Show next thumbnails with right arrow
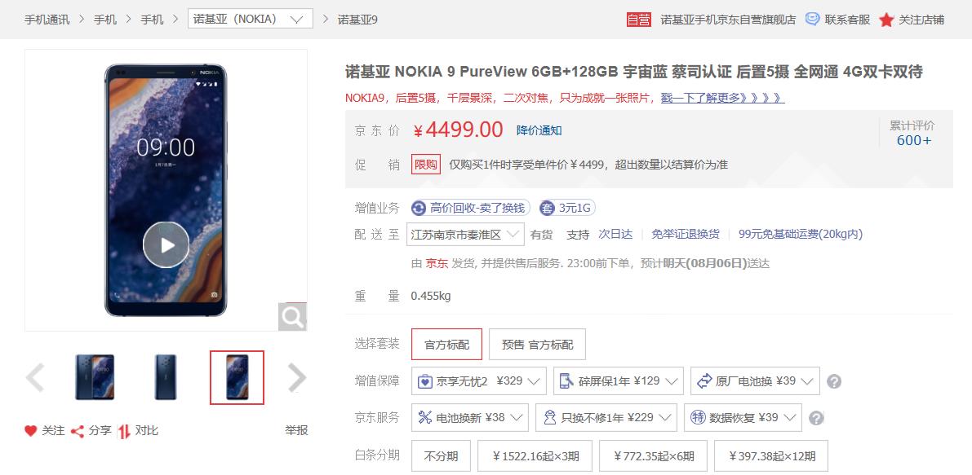 point(297,377)
